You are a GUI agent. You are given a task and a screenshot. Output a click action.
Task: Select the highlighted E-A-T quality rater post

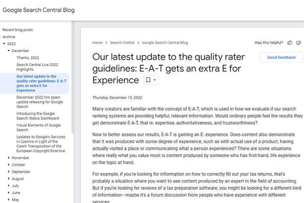click(41, 83)
